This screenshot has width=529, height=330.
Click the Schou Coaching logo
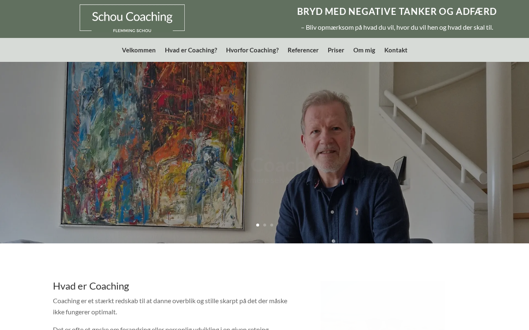(132, 18)
